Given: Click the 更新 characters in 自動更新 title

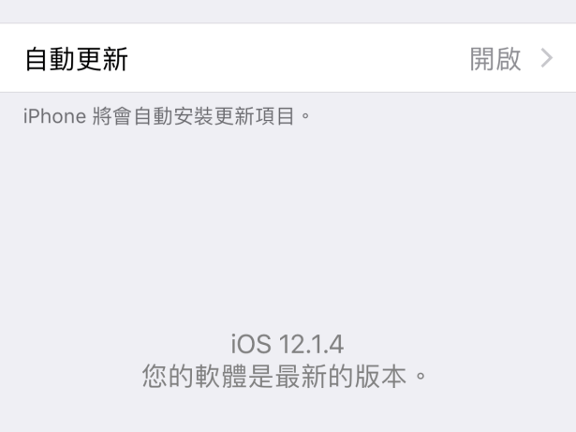Looking at the screenshot, I should click(x=102, y=58).
